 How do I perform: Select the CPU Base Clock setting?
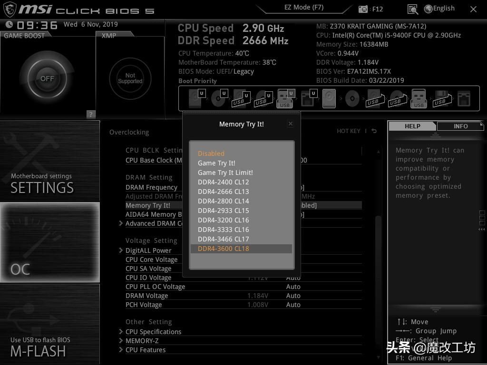click(x=154, y=160)
